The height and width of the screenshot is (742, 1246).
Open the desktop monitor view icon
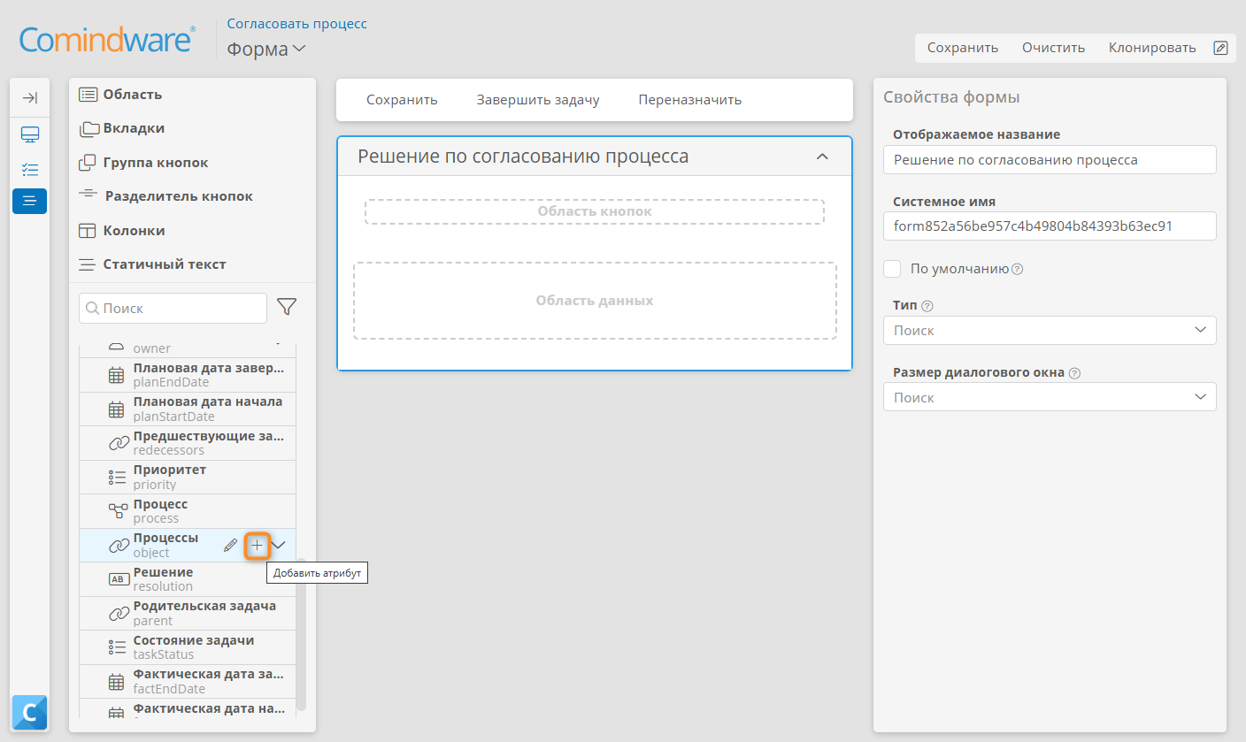(x=29, y=134)
